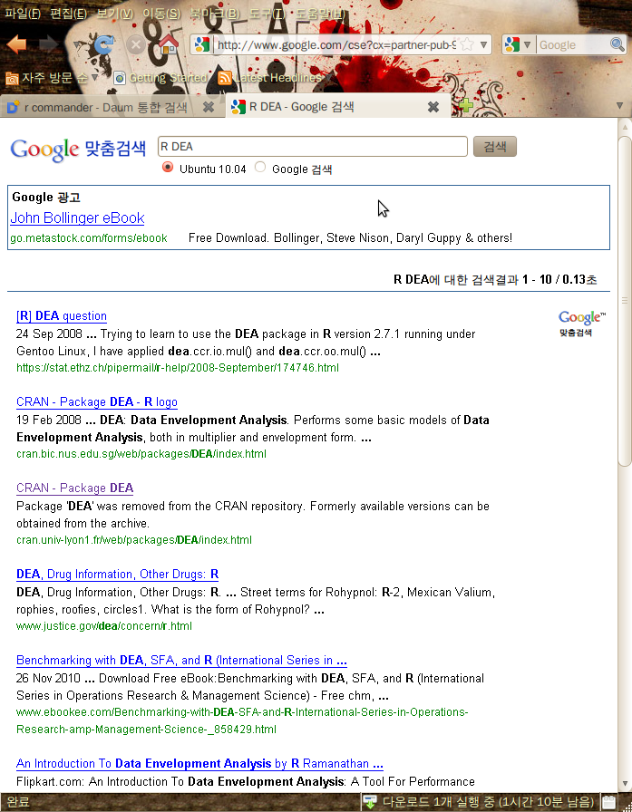The height and width of the screenshot is (812, 632).
Task: Open the 편집(E) menu
Action: tap(68, 14)
